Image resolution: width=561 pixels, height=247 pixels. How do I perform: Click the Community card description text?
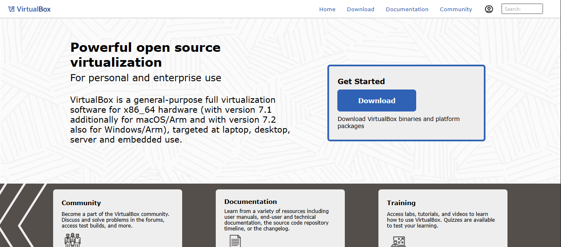115,220
